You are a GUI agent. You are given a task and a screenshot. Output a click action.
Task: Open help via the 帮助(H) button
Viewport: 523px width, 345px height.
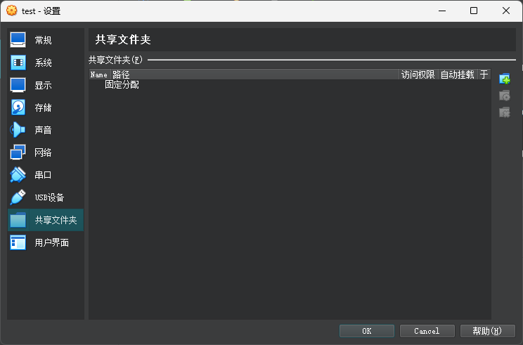pyautogui.click(x=487, y=331)
